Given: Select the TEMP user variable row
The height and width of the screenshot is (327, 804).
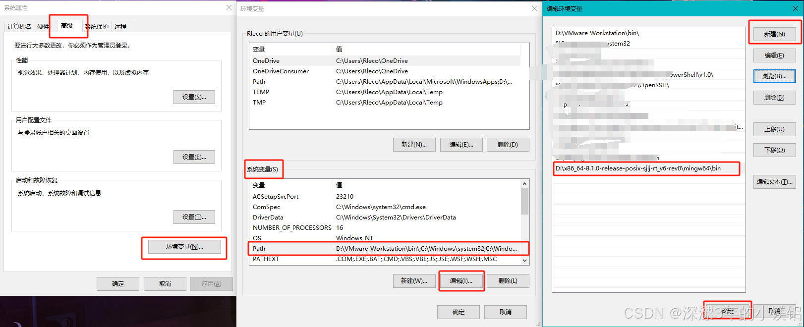Looking at the screenshot, I should (x=387, y=92).
